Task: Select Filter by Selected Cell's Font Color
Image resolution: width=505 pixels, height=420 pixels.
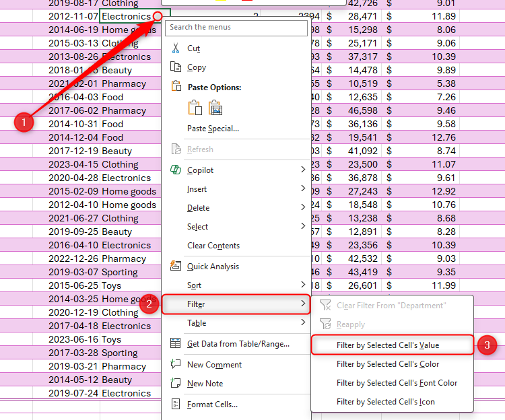Action: click(x=397, y=383)
